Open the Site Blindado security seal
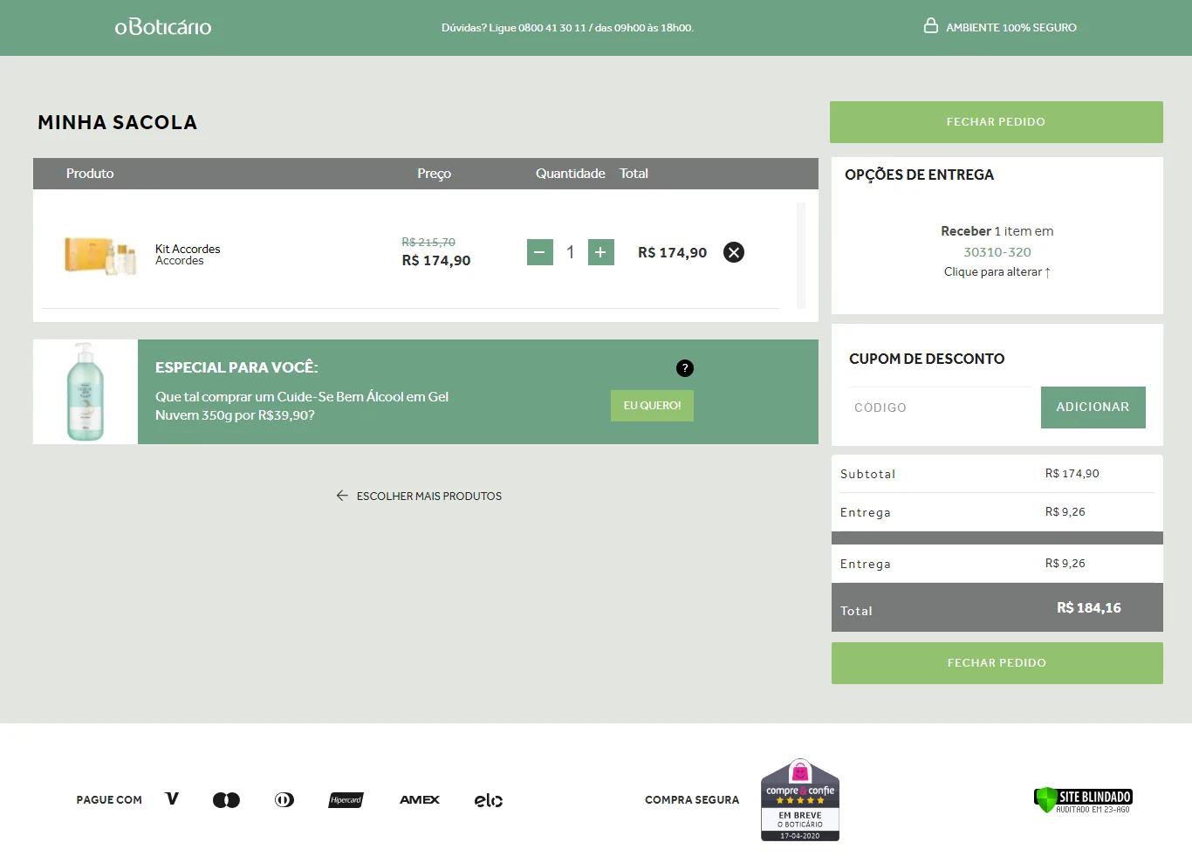Screen dimensions: 1192x863 point(1083,800)
